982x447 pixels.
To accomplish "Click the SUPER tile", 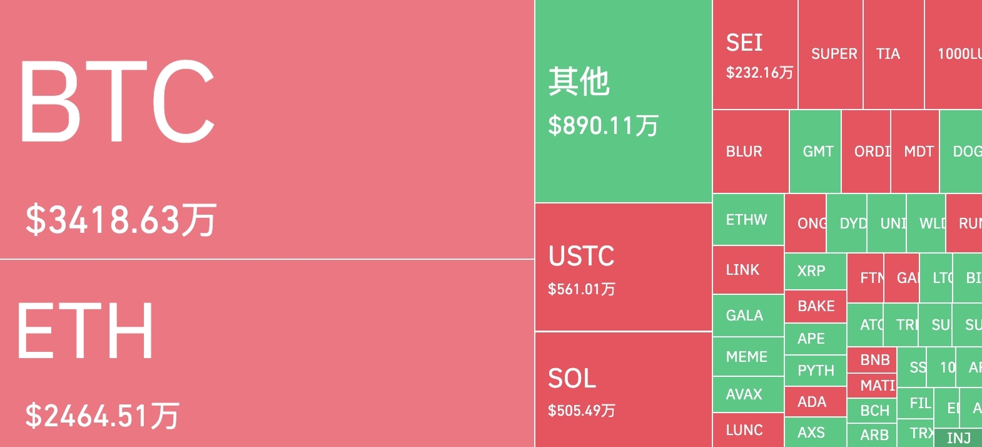I will [831, 54].
